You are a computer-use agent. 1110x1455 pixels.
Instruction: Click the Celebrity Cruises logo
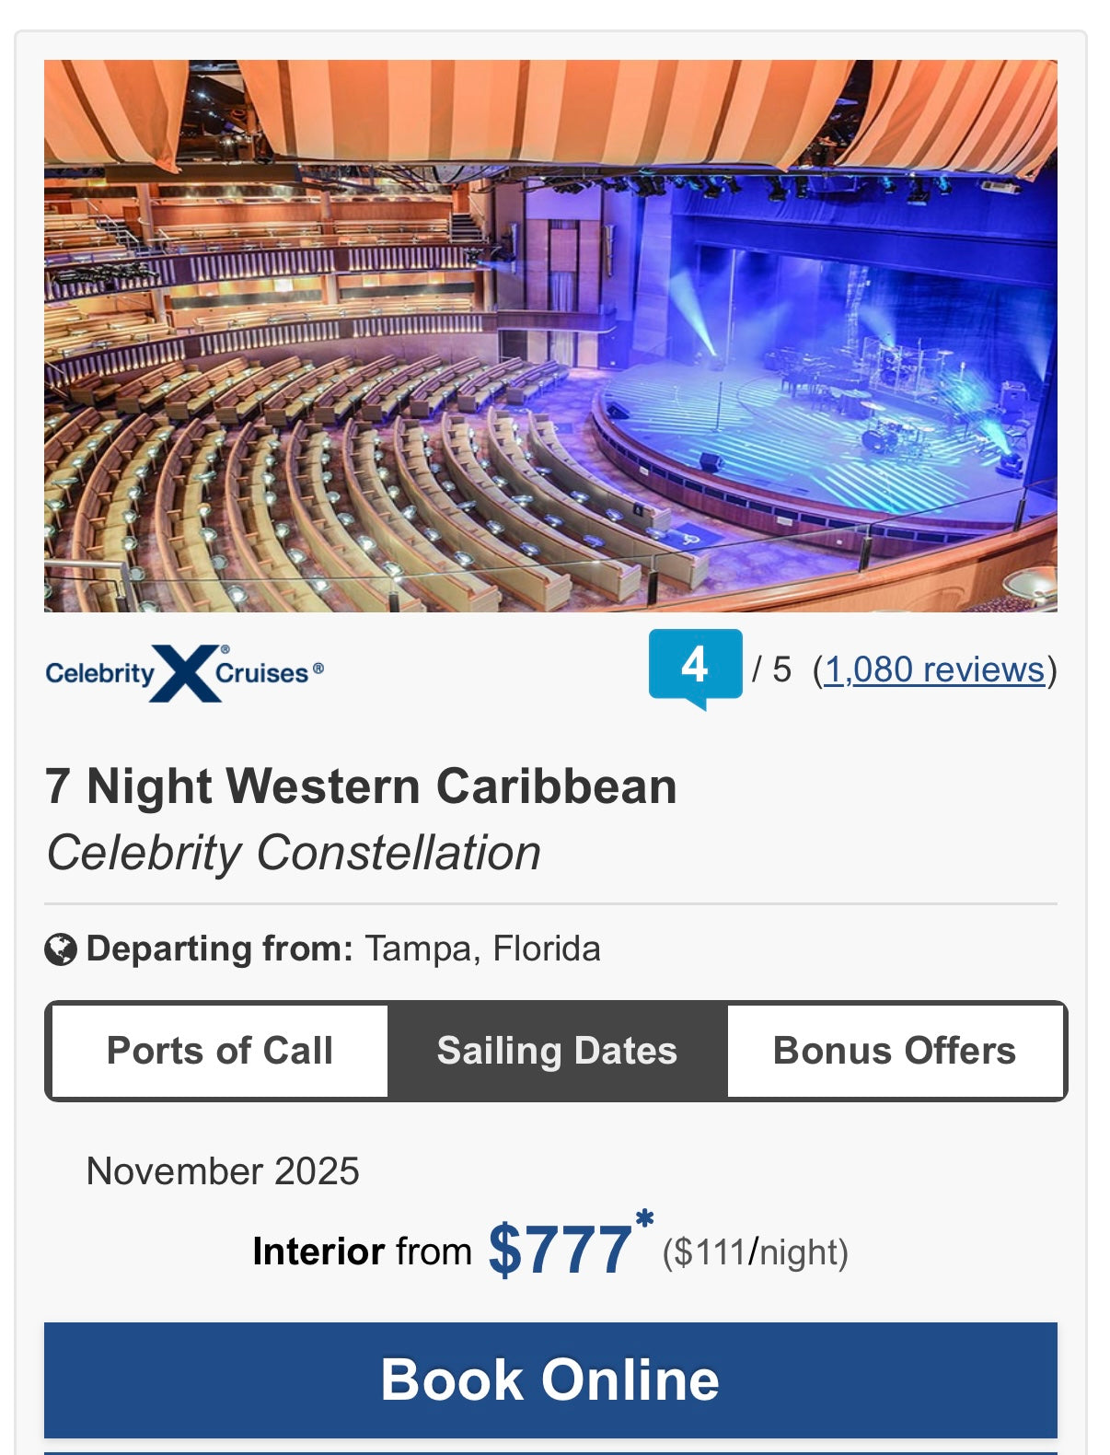[x=184, y=673]
